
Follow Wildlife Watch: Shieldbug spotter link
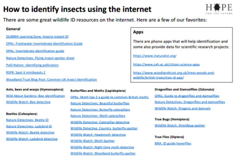(180, 125)
